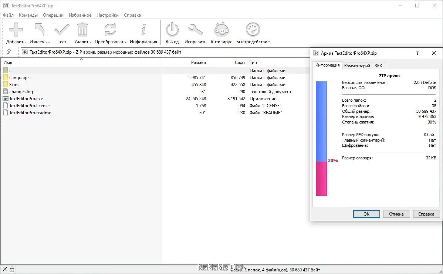Click the Справка button in dialog

(x=426, y=214)
